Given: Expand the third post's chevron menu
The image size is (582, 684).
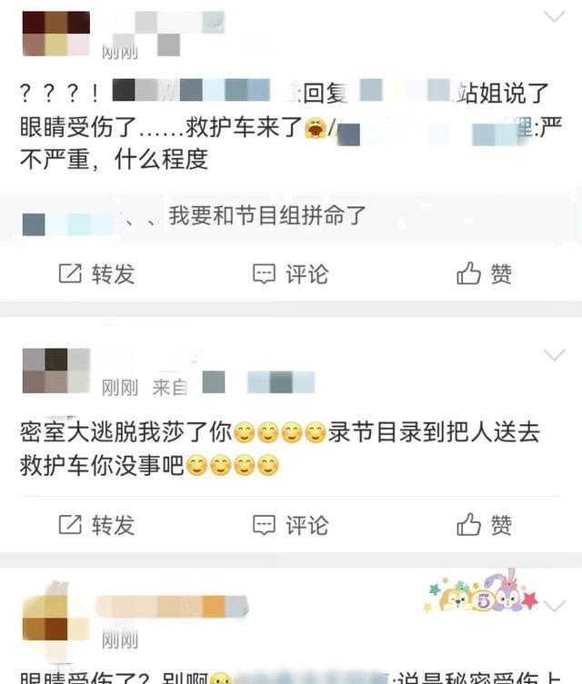Looking at the screenshot, I should 555,606.
